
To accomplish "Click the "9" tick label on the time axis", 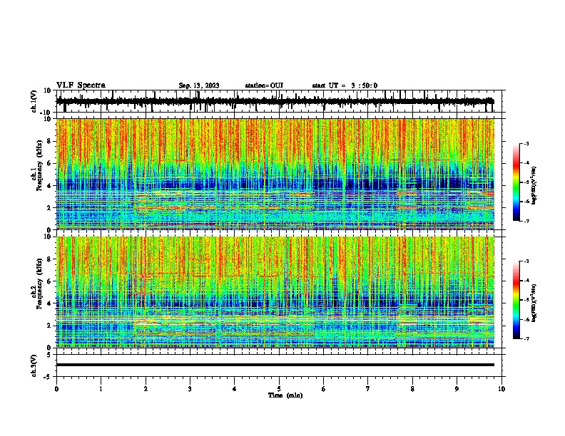I will point(457,389).
